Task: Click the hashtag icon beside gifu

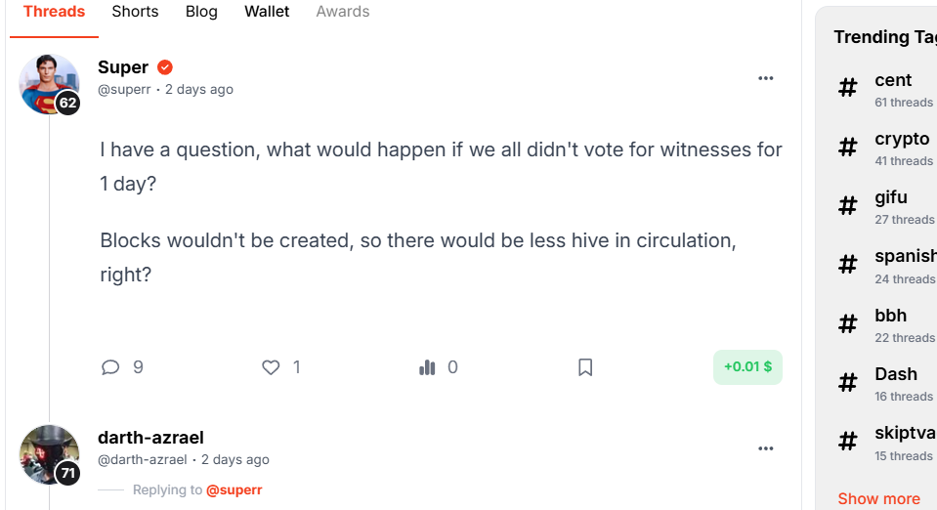Action: (847, 206)
